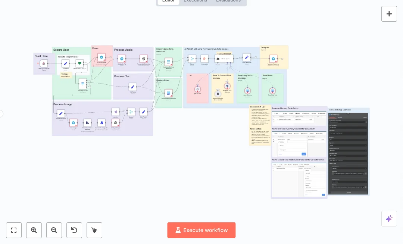The image size is (403, 244).
Task: Open the AI assistant sparkle button
Action: 389,219
